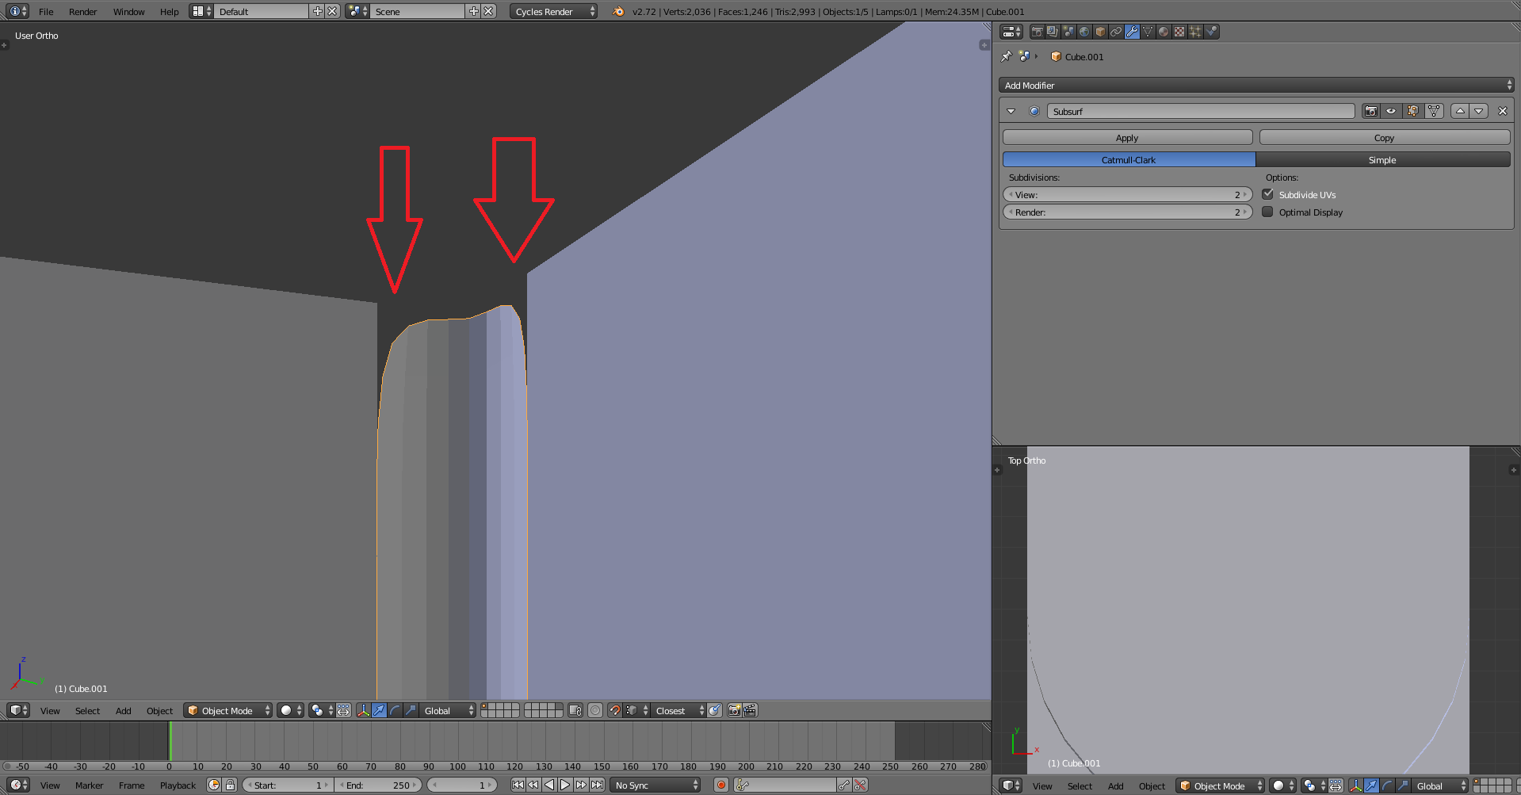This screenshot has width=1521, height=795.
Task: Open the Object Data triangle tab
Action: click(x=1148, y=32)
